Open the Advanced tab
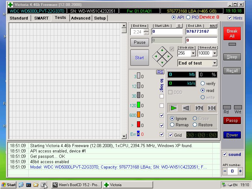The width and height of the screenshot is (252, 189). (81, 18)
